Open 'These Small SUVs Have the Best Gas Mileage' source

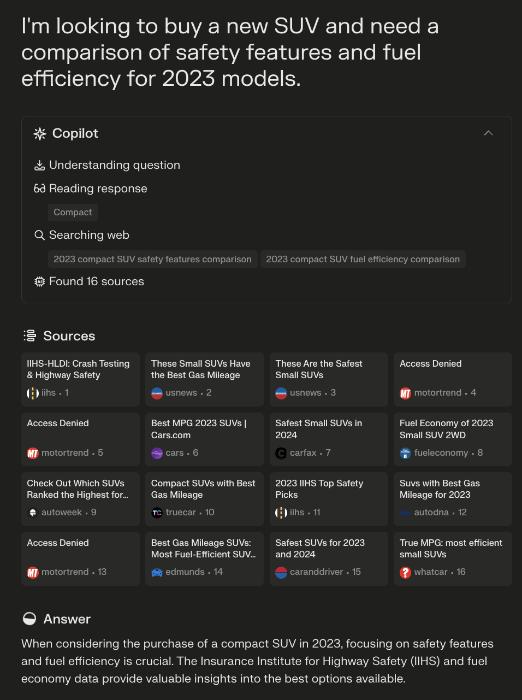(205, 379)
